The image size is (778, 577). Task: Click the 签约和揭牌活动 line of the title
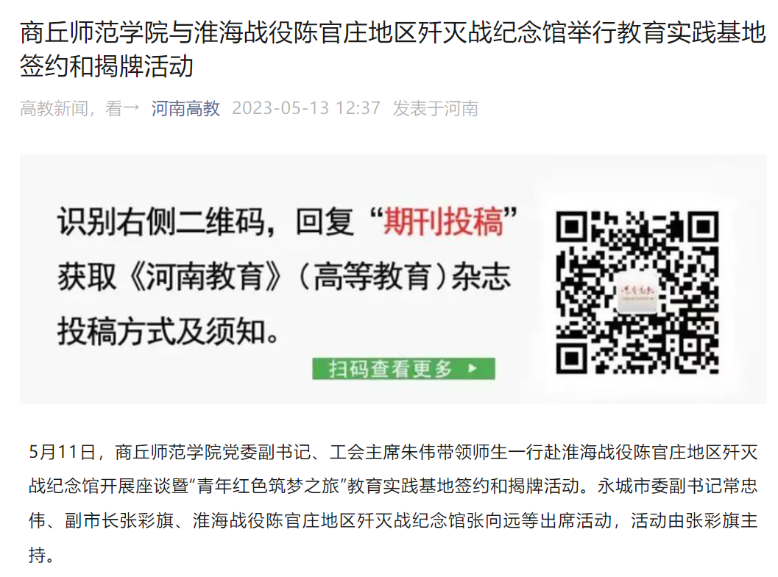tap(106, 66)
